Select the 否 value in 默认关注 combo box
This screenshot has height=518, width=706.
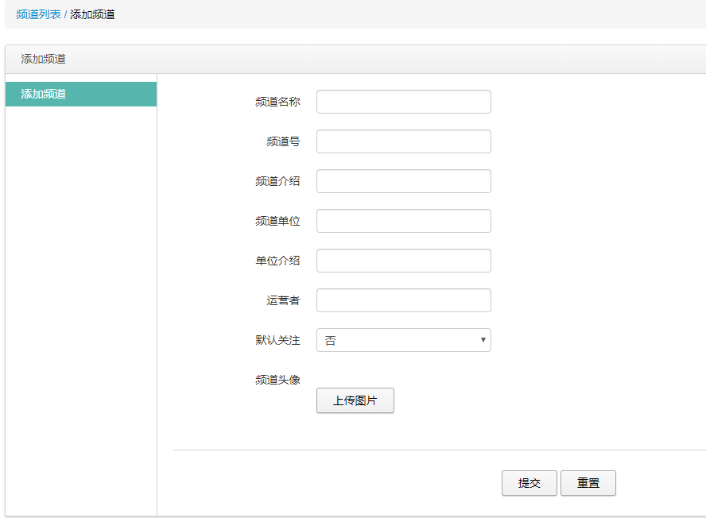coord(331,340)
